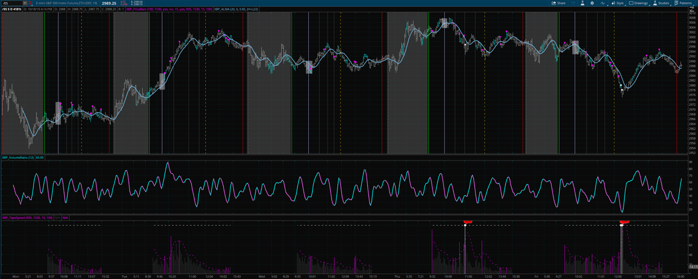Click the red alert marker in TapeSpeed panel on Friday
The width and height of the screenshot is (698, 279).
click(x=624, y=222)
